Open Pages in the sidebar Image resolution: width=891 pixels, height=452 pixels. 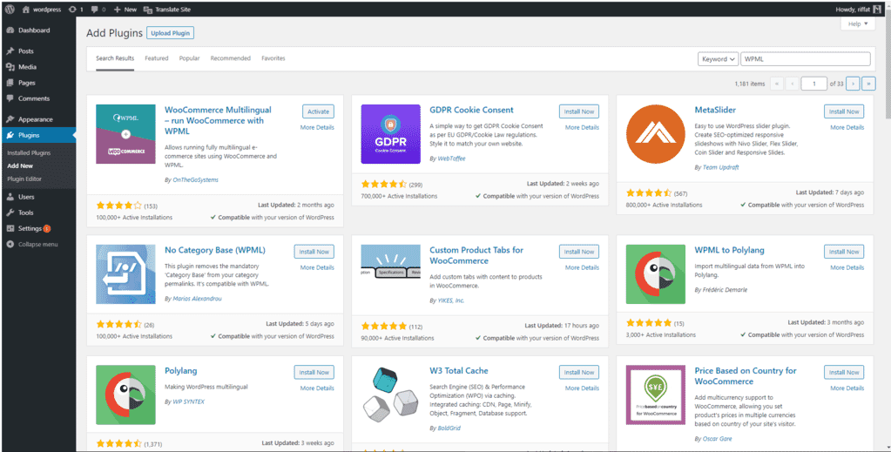click(x=38, y=83)
